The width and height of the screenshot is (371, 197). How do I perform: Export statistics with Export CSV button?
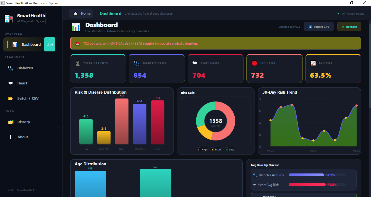point(319,27)
